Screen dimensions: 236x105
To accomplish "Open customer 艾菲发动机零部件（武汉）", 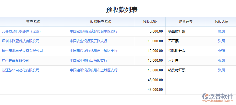I will (22, 31).
